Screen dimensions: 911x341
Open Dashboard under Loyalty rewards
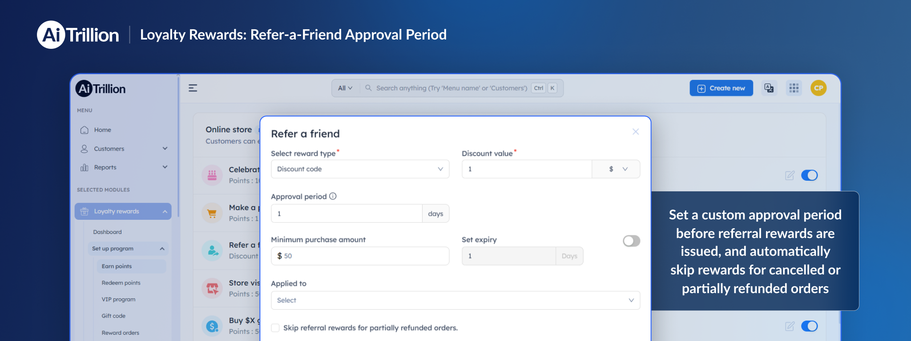tap(107, 232)
